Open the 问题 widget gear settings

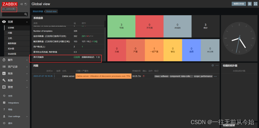click(213, 65)
